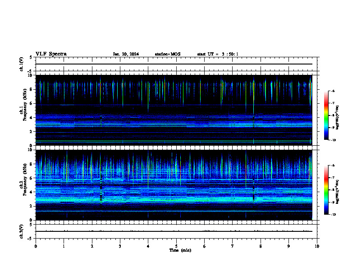
Task: Click time axis tick label "5"
Action: click(176, 246)
